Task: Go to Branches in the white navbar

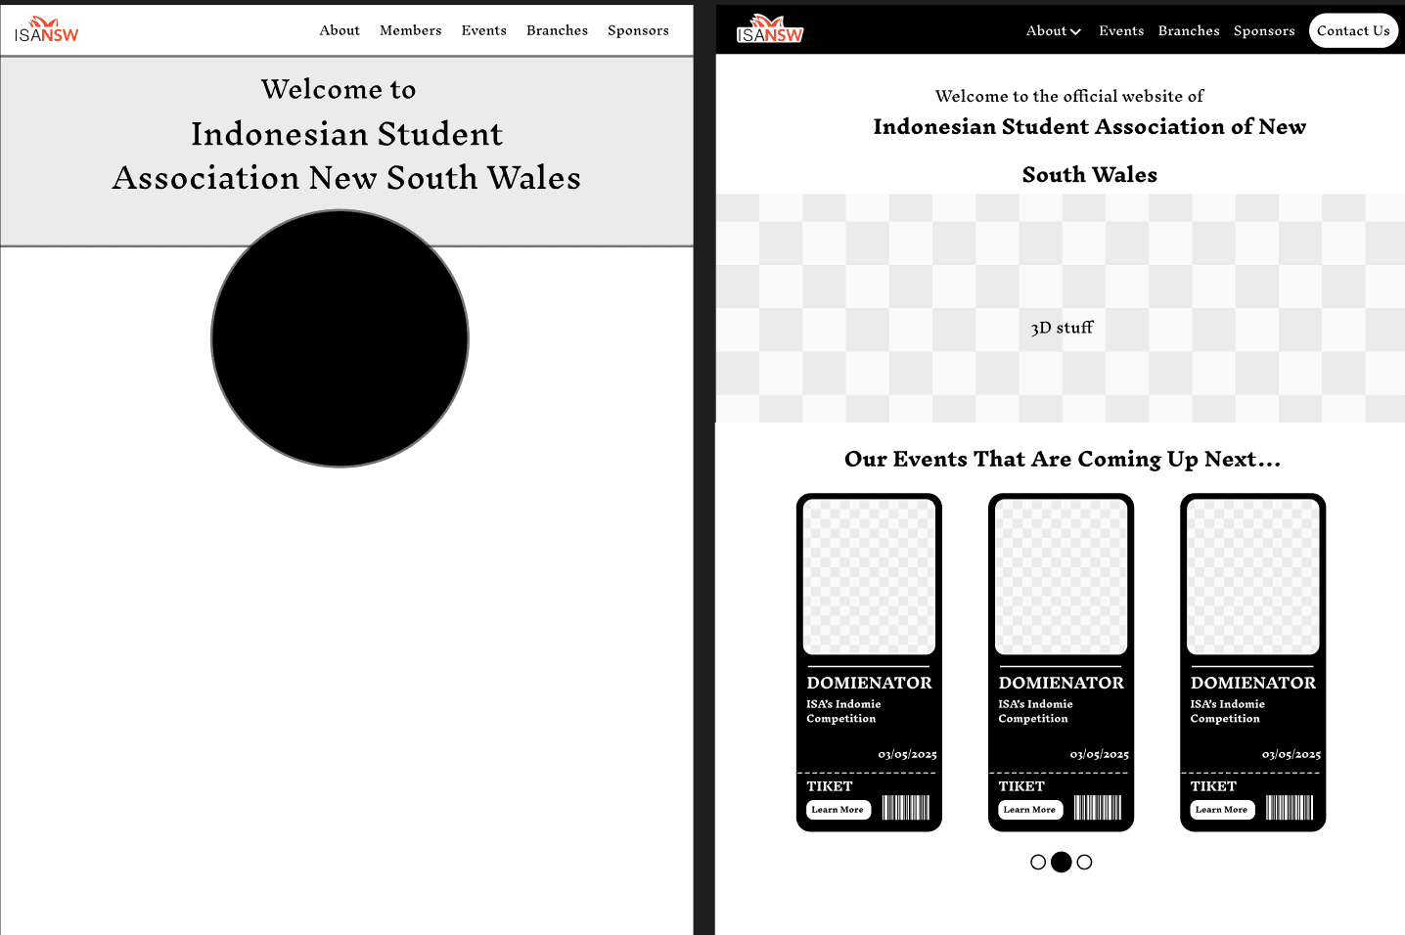Action: coord(557,30)
